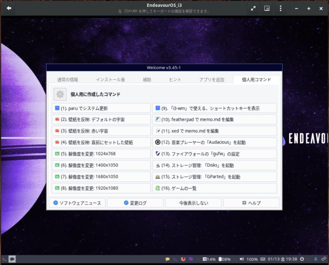Screen dimensions: 329x265
Task: Select the アプリを追加 tab
Action: tap(212, 80)
